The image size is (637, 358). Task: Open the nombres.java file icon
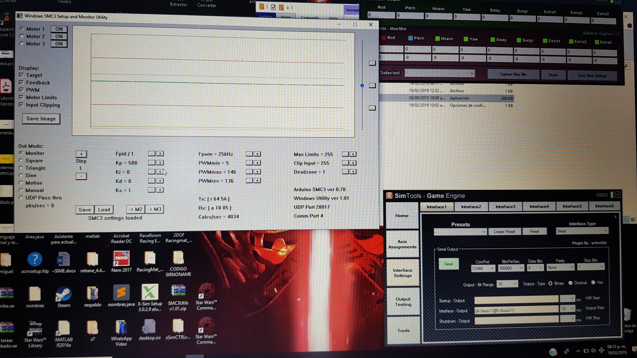pos(121,294)
